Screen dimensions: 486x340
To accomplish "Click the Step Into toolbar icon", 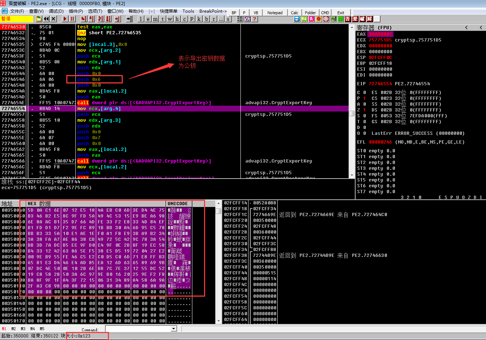I will 84,19.
